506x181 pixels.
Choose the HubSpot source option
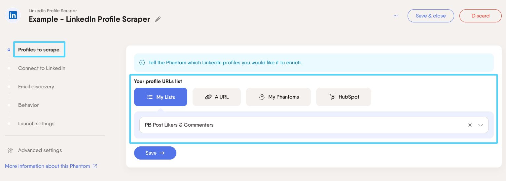343,97
